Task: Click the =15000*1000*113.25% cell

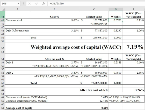Action: tap(94, 66)
